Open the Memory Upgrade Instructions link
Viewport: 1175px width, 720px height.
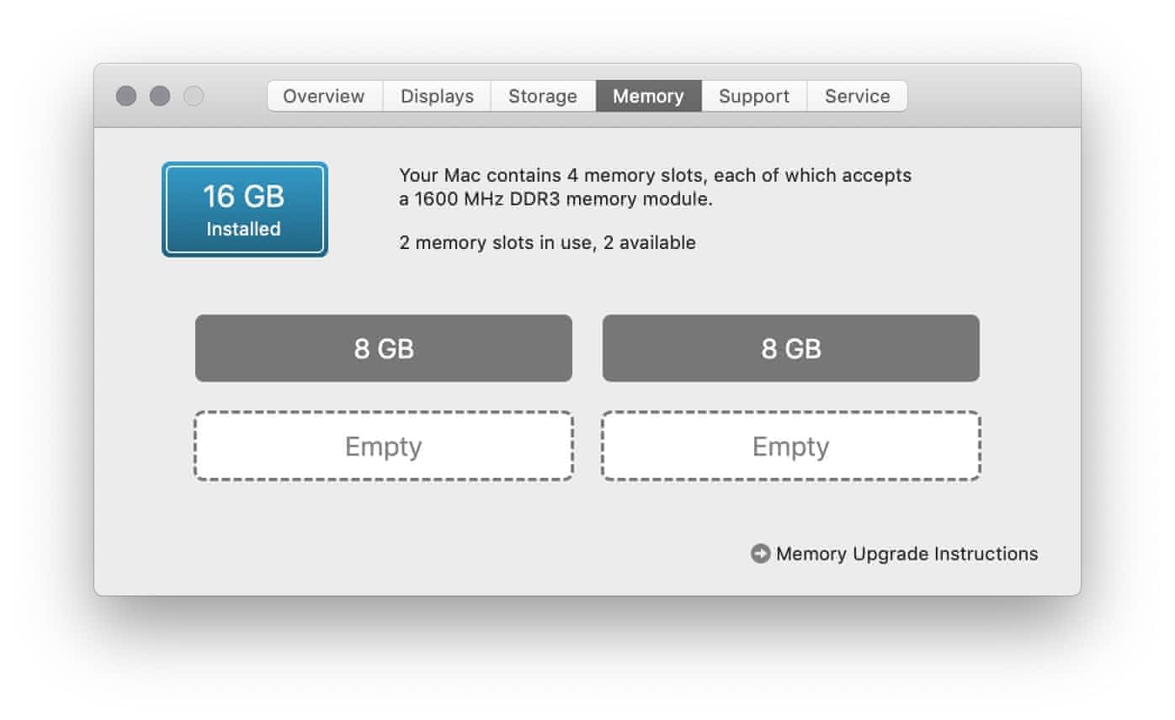[x=907, y=553]
